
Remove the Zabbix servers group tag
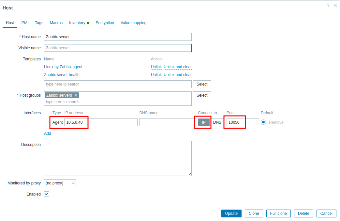tap(76, 95)
